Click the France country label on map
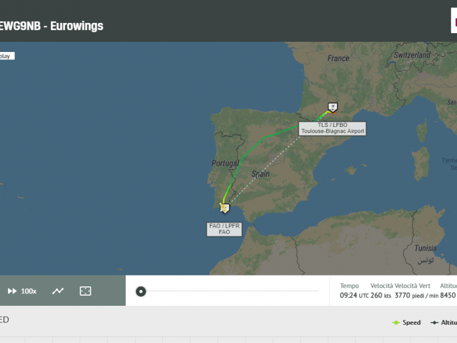457x343 pixels. 338,58
